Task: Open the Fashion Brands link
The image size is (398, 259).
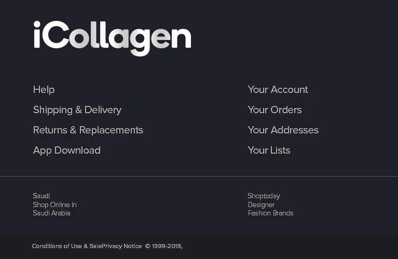Action: coord(270,213)
